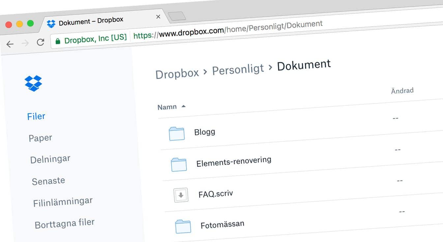The height and width of the screenshot is (242, 443).
Task: Click the browser reload icon
Action: click(x=41, y=42)
